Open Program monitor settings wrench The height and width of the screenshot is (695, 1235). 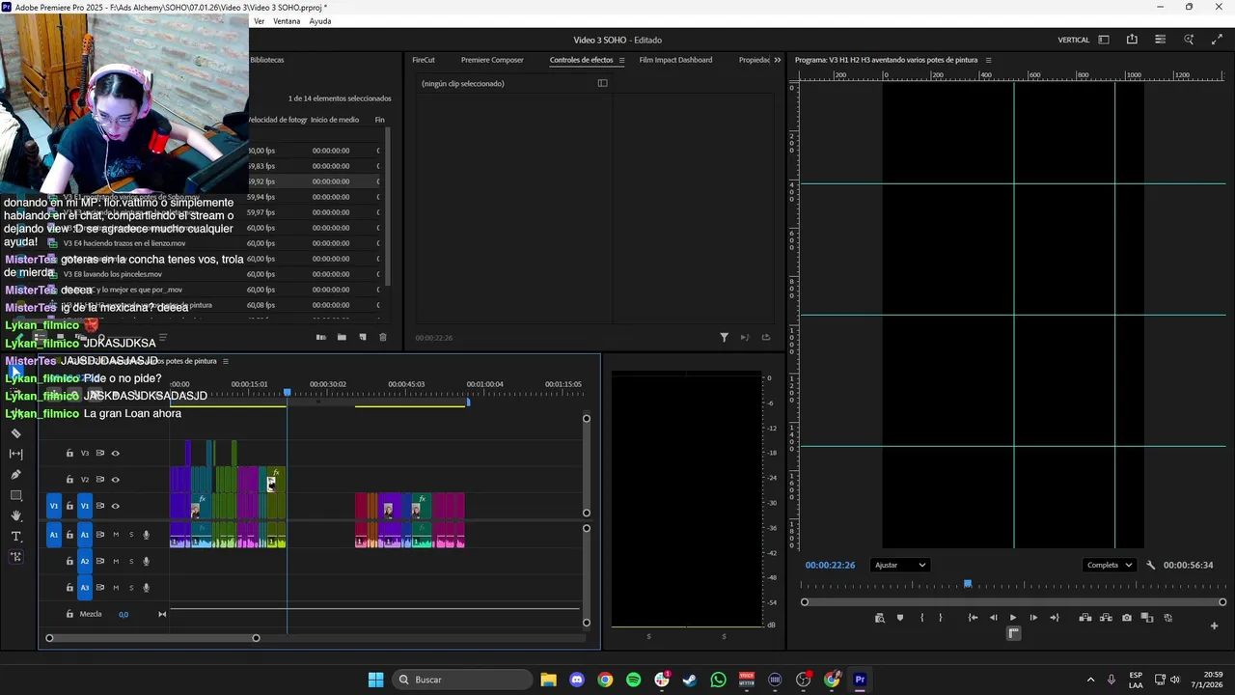click(x=1150, y=566)
